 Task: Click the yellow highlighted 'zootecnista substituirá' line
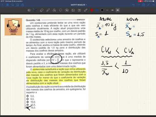pyautogui.click(x=59, y=69)
